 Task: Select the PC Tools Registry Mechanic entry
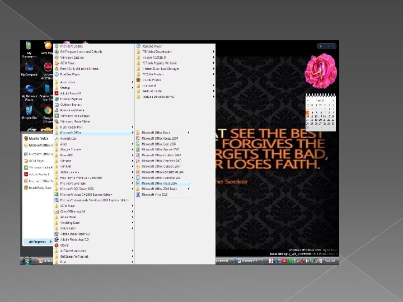176,63
